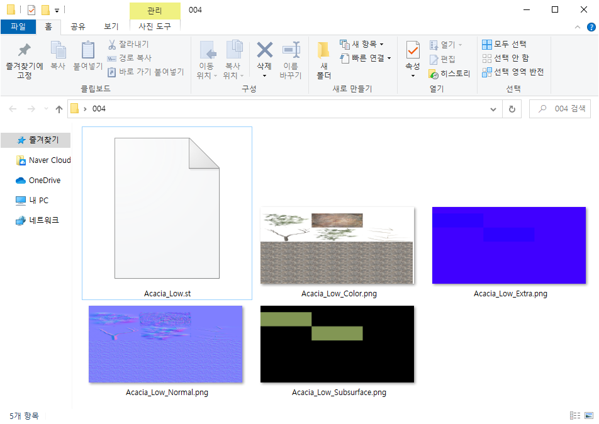This screenshot has width=599, height=424.
Task: Select the Acacia_Low.st file
Action: click(167, 213)
